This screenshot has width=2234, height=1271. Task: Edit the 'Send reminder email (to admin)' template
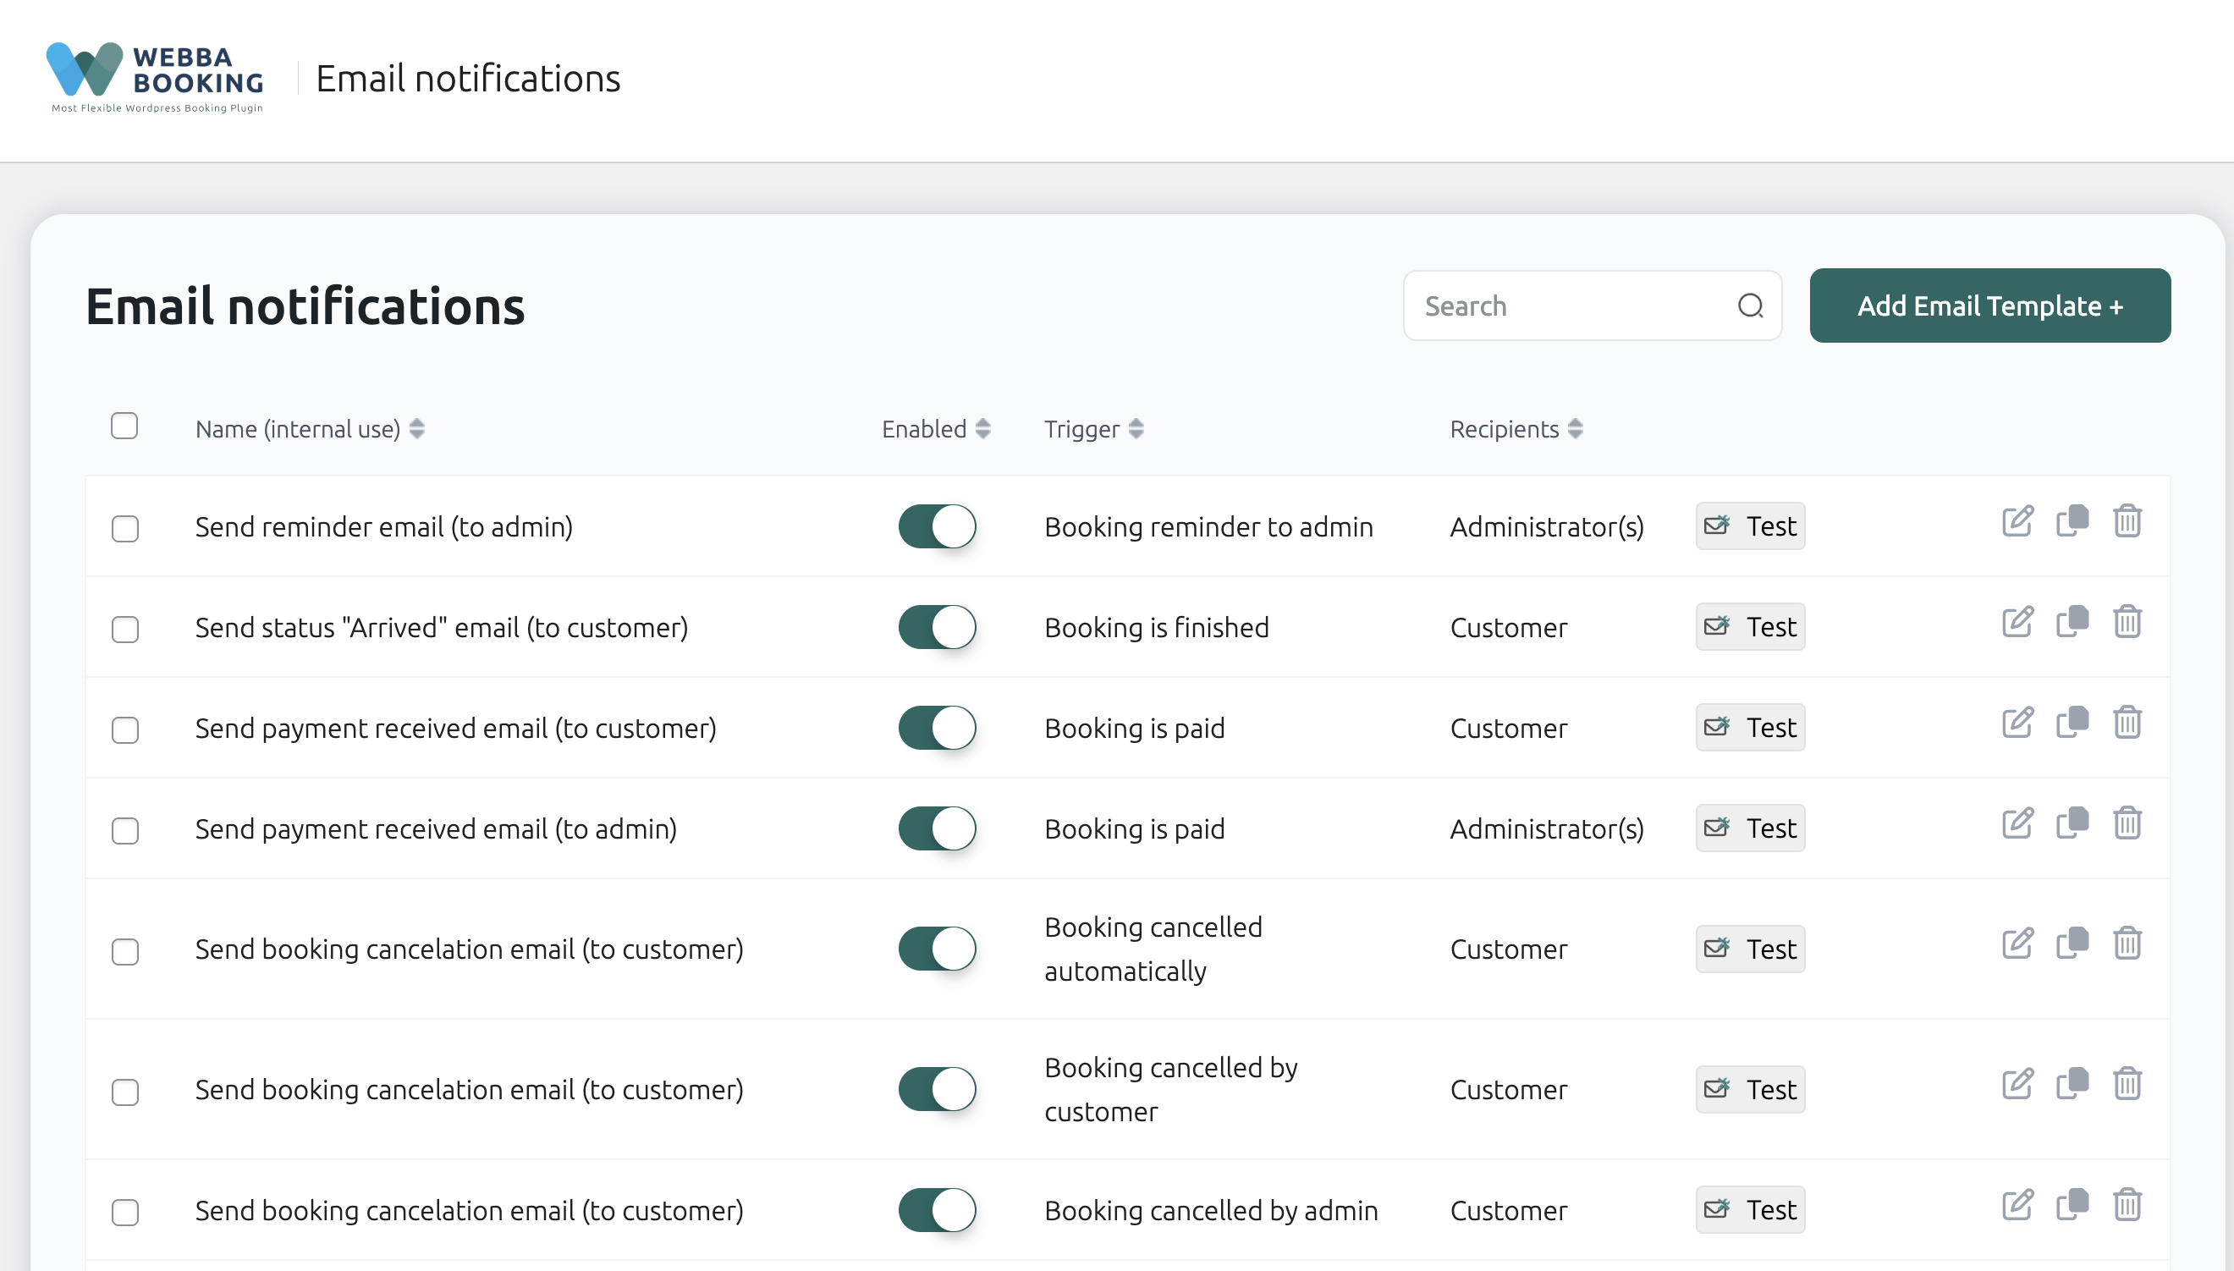pos(2017,521)
